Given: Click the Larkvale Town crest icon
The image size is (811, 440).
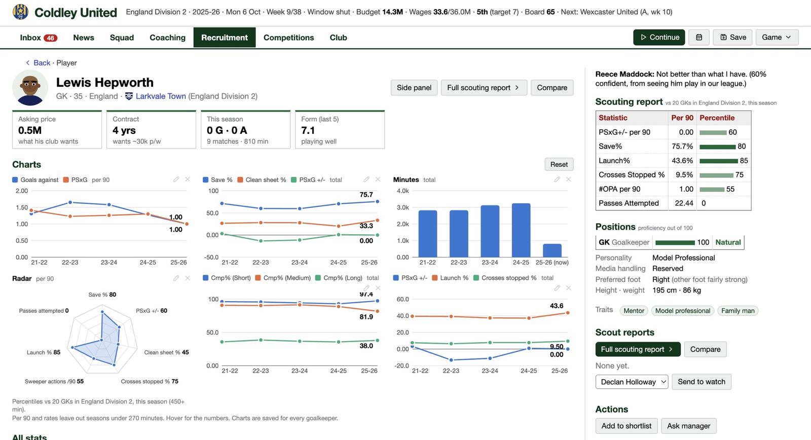Looking at the screenshot, I should click(129, 96).
